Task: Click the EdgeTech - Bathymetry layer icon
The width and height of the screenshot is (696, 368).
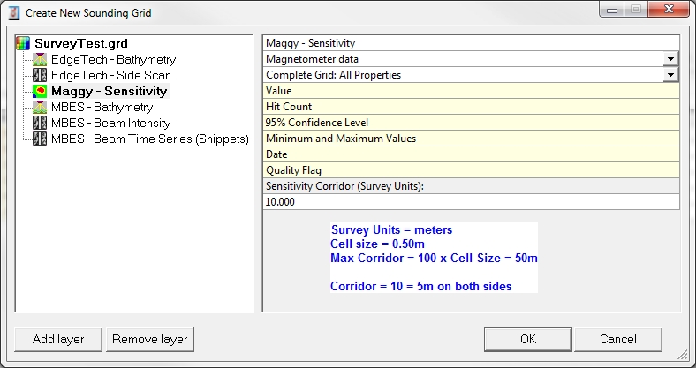Action: (40, 59)
